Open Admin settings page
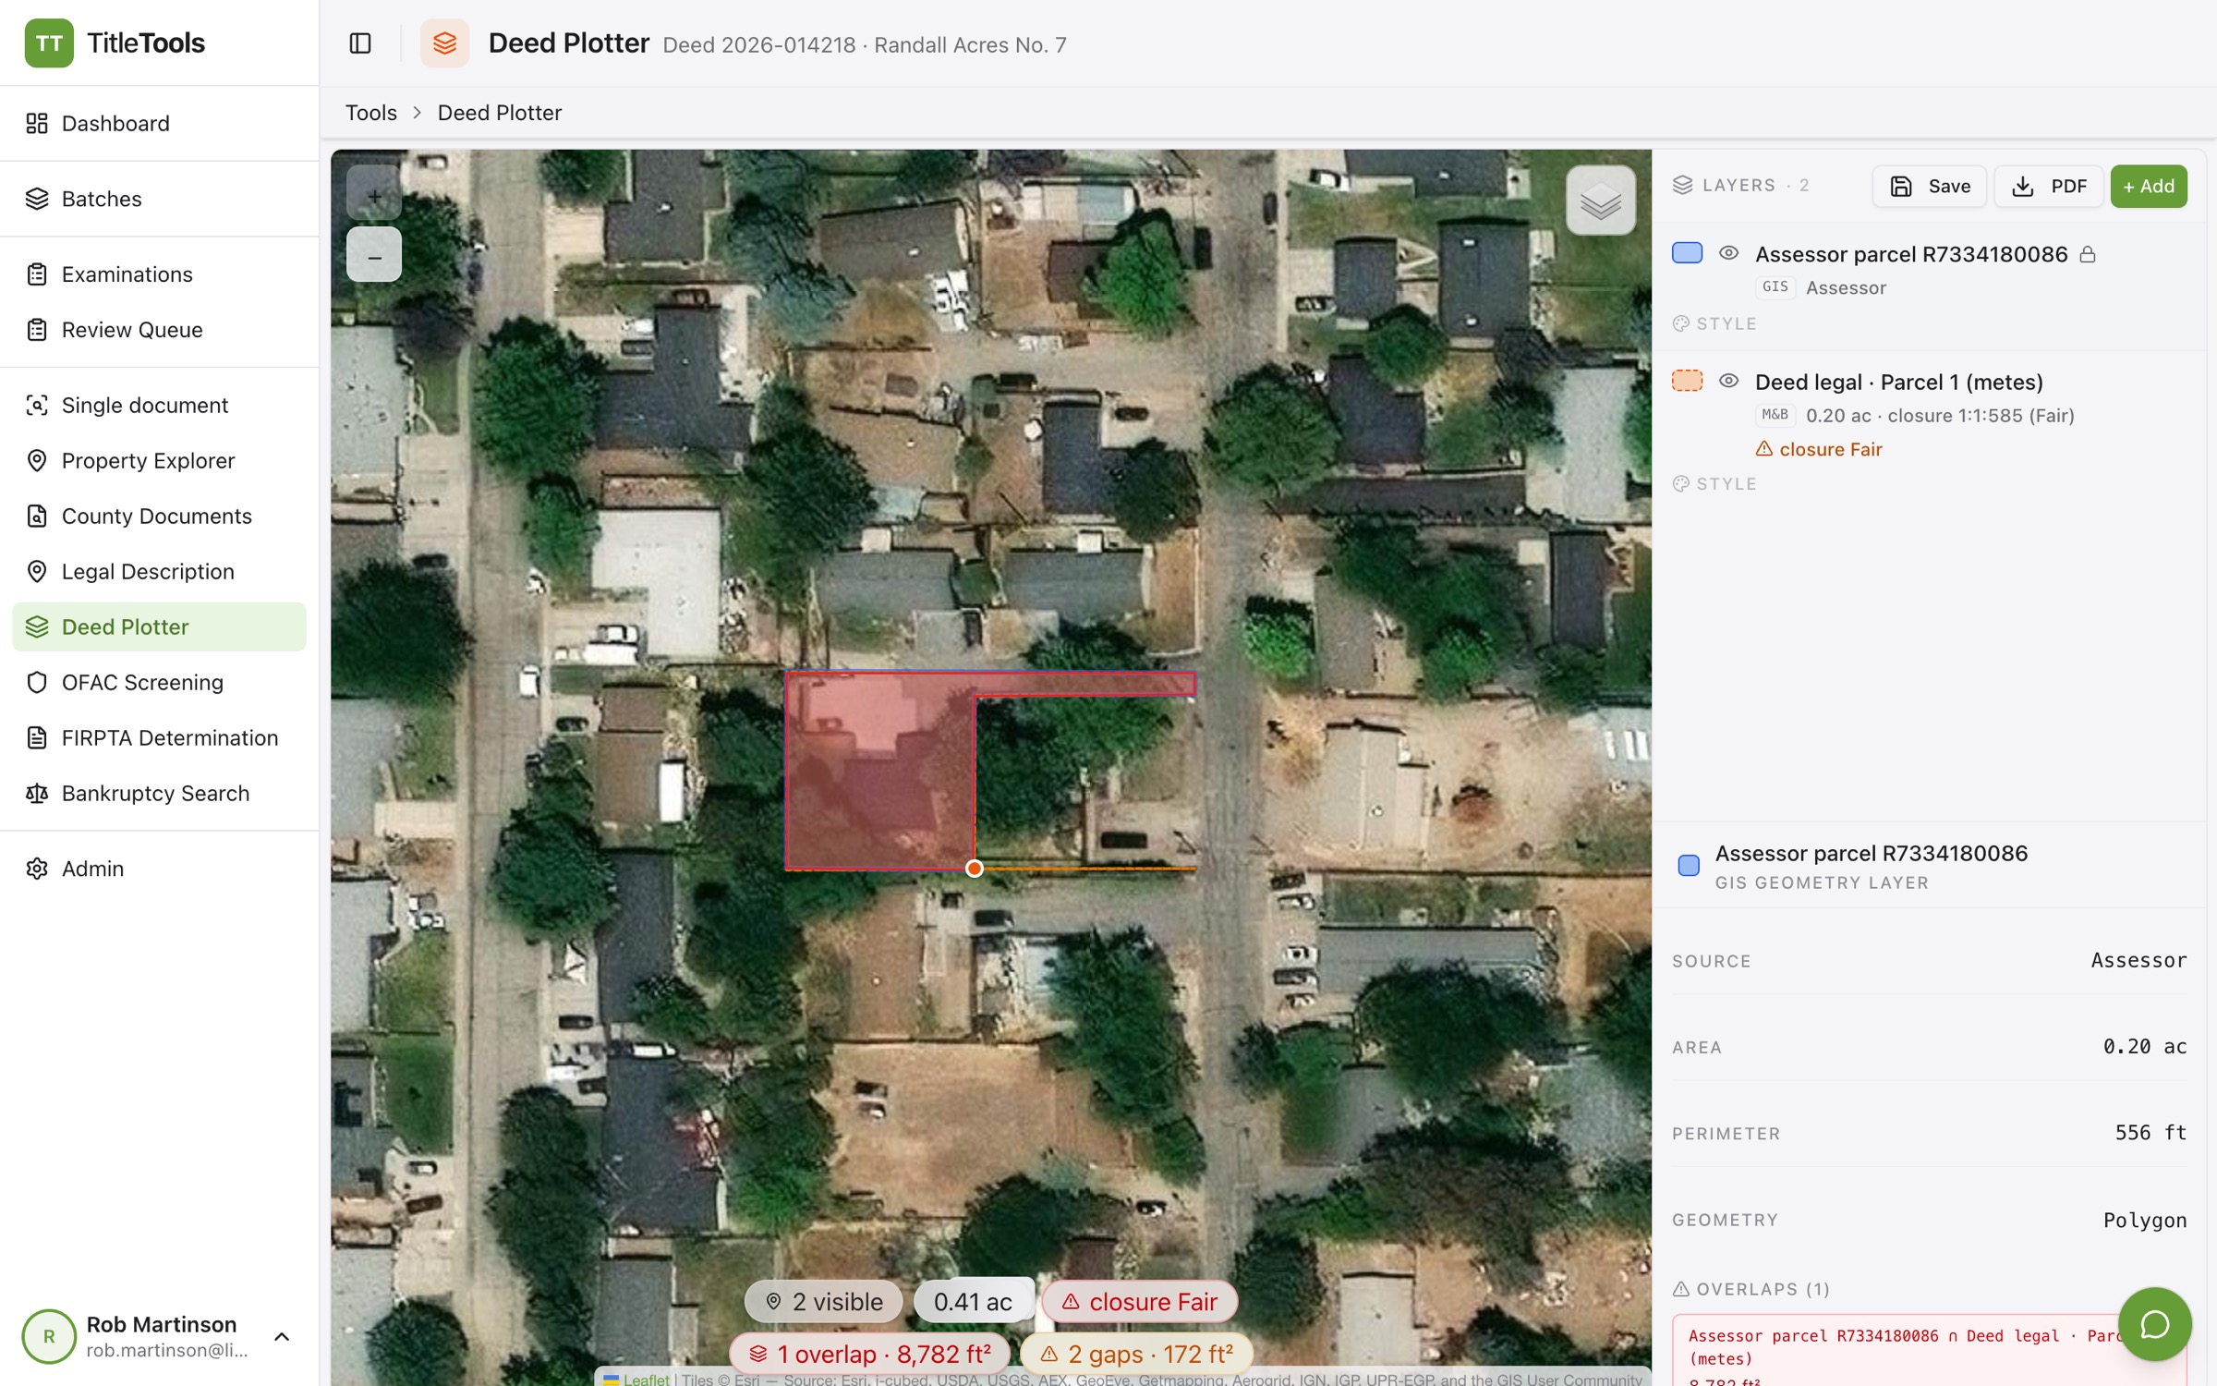Viewport: 2217px width, 1386px height. (x=159, y=869)
